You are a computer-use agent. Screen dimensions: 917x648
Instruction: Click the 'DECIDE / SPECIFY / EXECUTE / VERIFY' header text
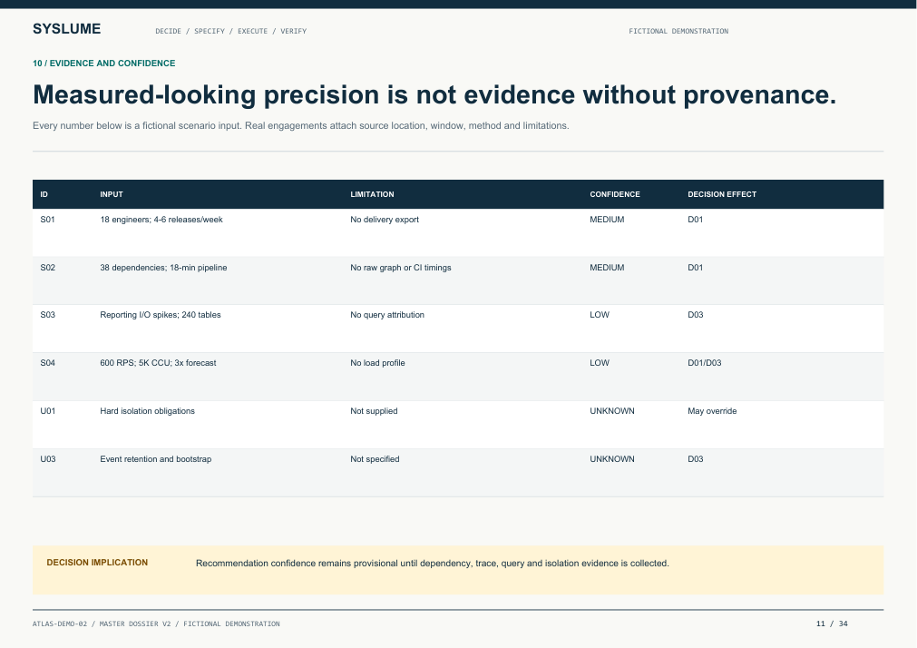tap(231, 31)
